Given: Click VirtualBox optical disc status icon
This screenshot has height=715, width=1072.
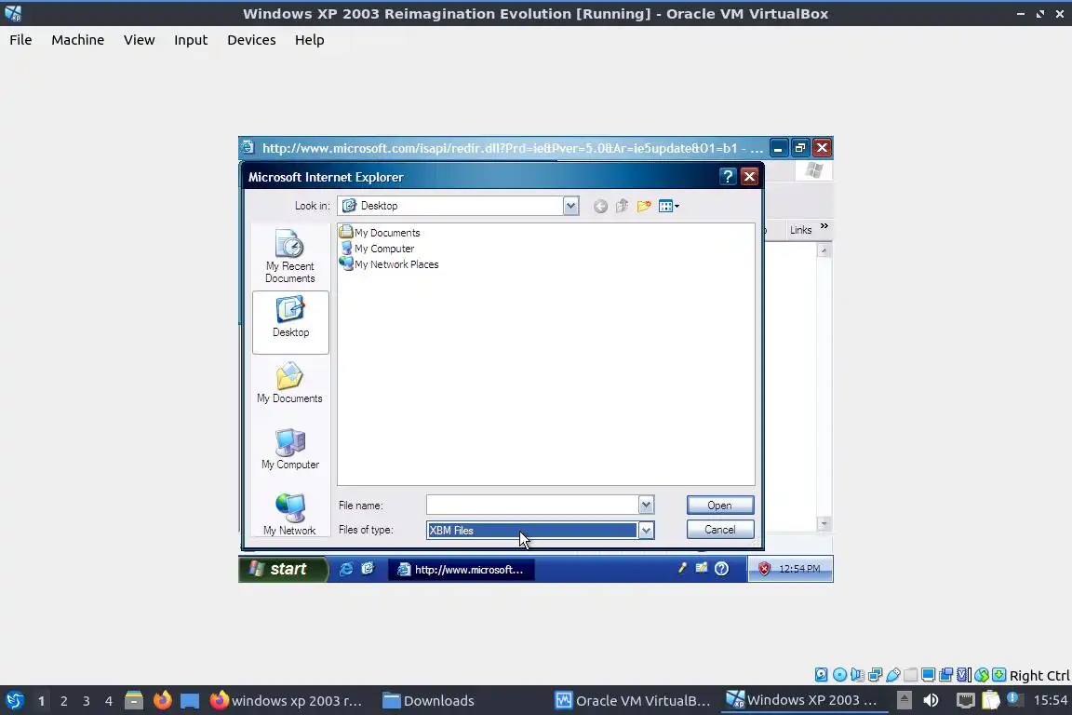Looking at the screenshot, I should click(839, 675).
